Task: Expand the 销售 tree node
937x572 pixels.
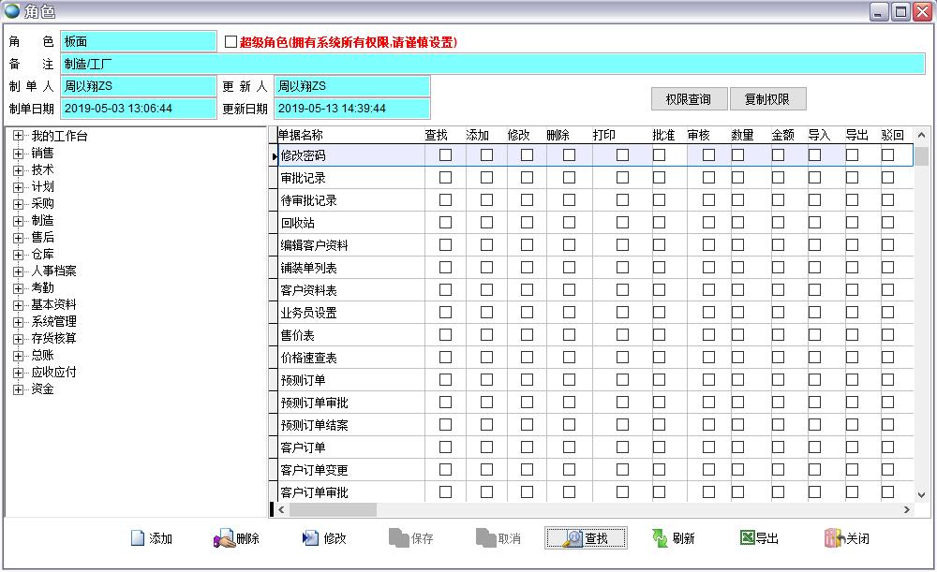Action: click(x=18, y=153)
